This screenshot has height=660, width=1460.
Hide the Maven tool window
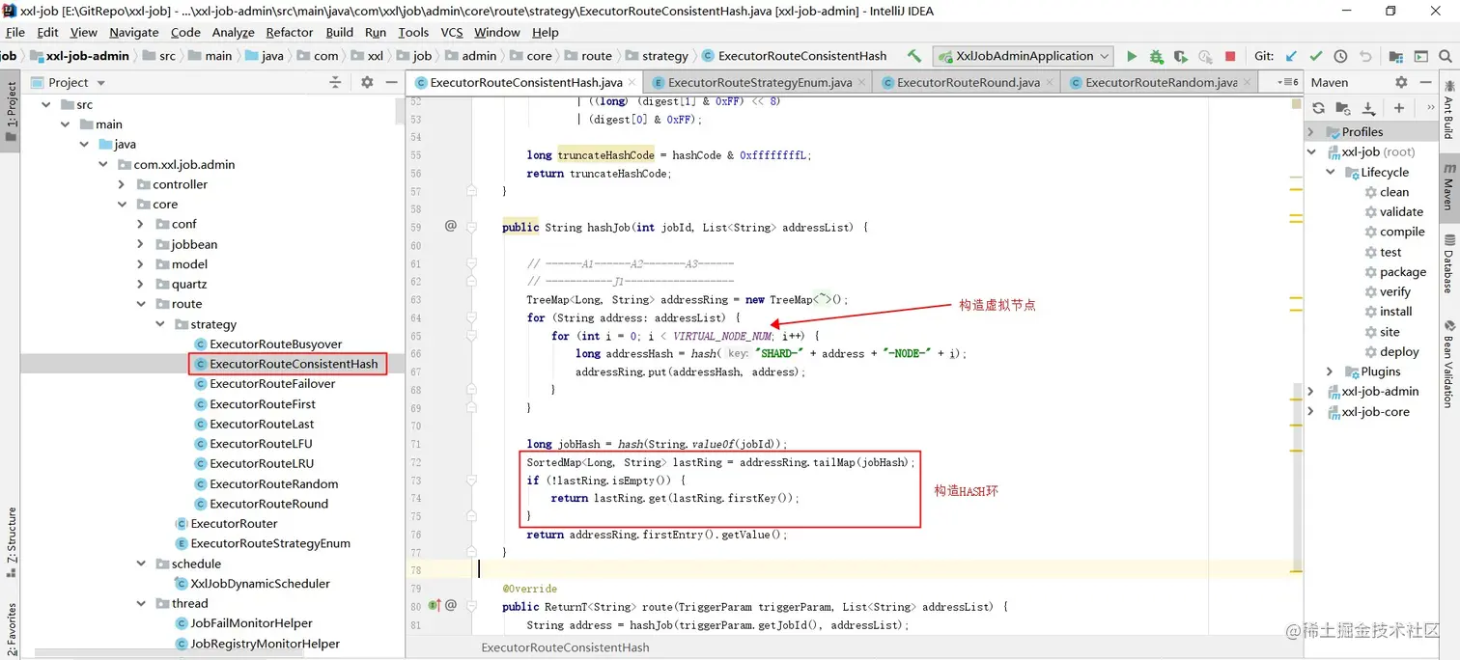[1427, 82]
